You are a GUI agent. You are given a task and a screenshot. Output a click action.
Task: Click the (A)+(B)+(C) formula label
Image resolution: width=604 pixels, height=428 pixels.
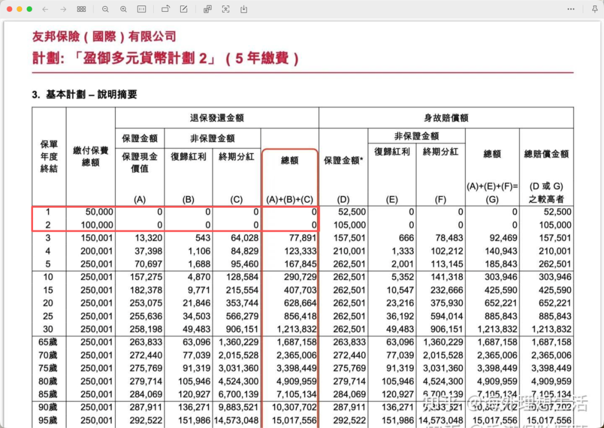[290, 200]
